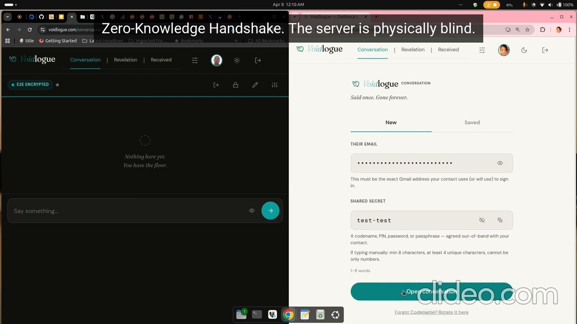
Task: Close the active tab in left browser
Action: (x=72, y=17)
